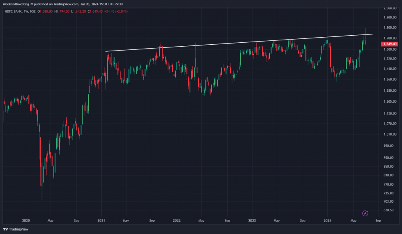Image resolution: width=402 pixels, height=234 pixels.
Task: Click the 850.00 price axis label
Action: click(x=388, y=167)
